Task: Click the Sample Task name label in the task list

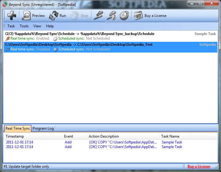Action: (x=205, y=34)
